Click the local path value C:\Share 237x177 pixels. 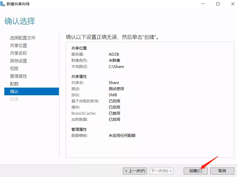click(x=116, y=66)
